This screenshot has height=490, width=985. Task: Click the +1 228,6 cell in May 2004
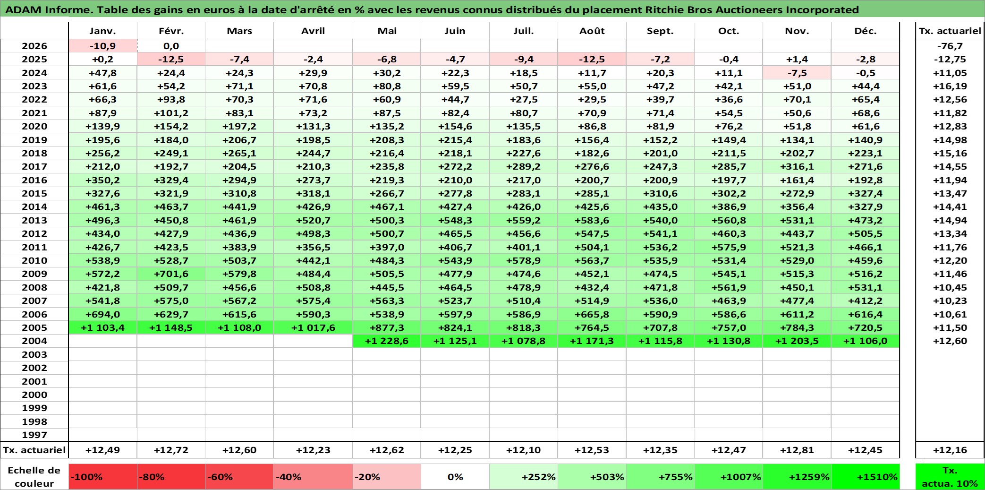[387, 341]
